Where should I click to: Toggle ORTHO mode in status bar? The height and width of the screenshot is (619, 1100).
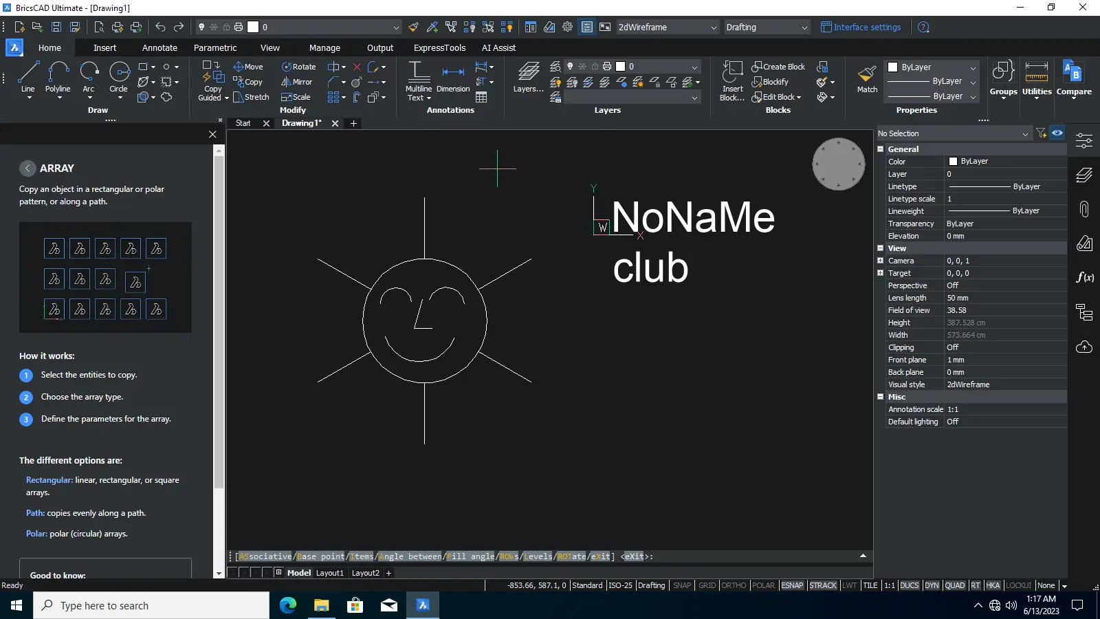click(x=734, y=585)
